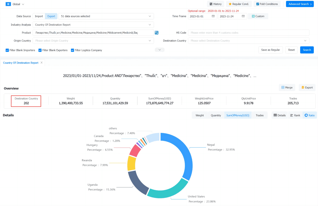The image size is (318, 206).
Task: Click the others light blue chart segment
Action: click(x=153, y=138)
